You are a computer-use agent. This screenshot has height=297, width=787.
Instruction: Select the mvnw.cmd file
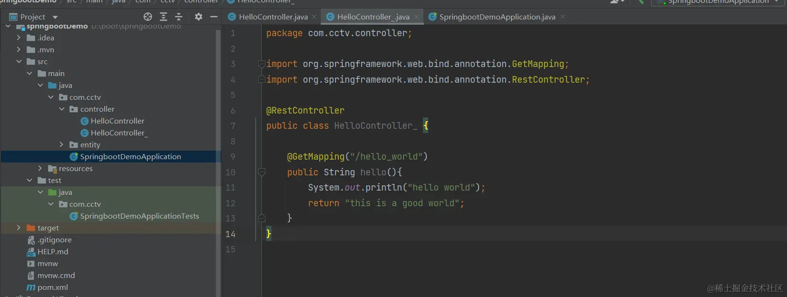pos(51,275)
